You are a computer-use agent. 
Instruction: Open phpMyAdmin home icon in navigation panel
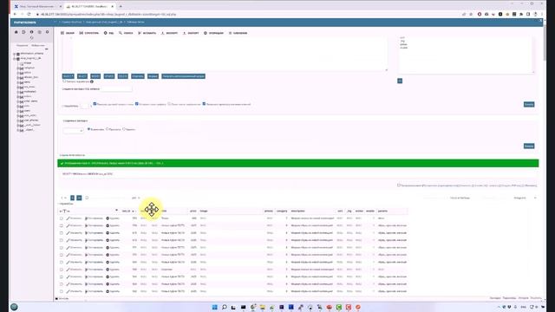tap(16, 32)
